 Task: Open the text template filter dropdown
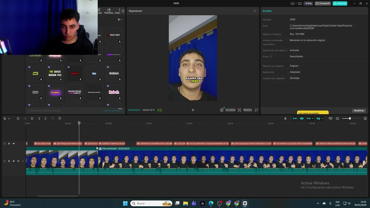[x=120, y=20]
